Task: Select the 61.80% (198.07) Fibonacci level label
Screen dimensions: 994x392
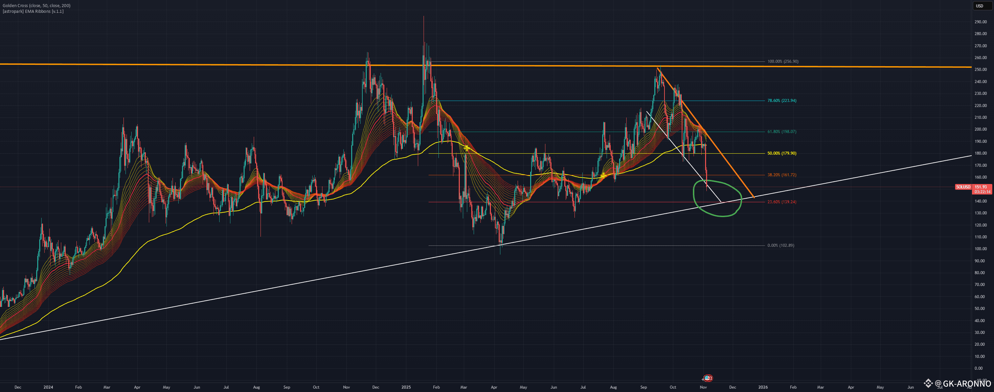Action: (782, 132)
